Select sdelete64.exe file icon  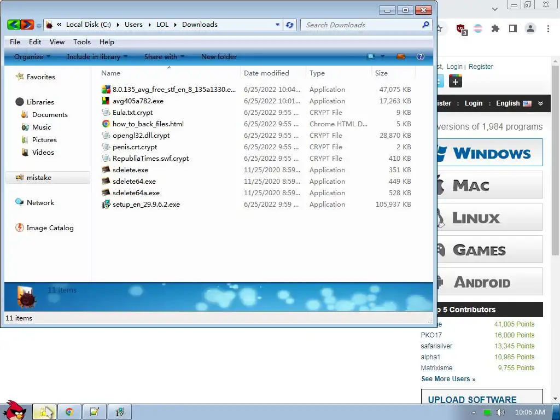pos(106,181)
